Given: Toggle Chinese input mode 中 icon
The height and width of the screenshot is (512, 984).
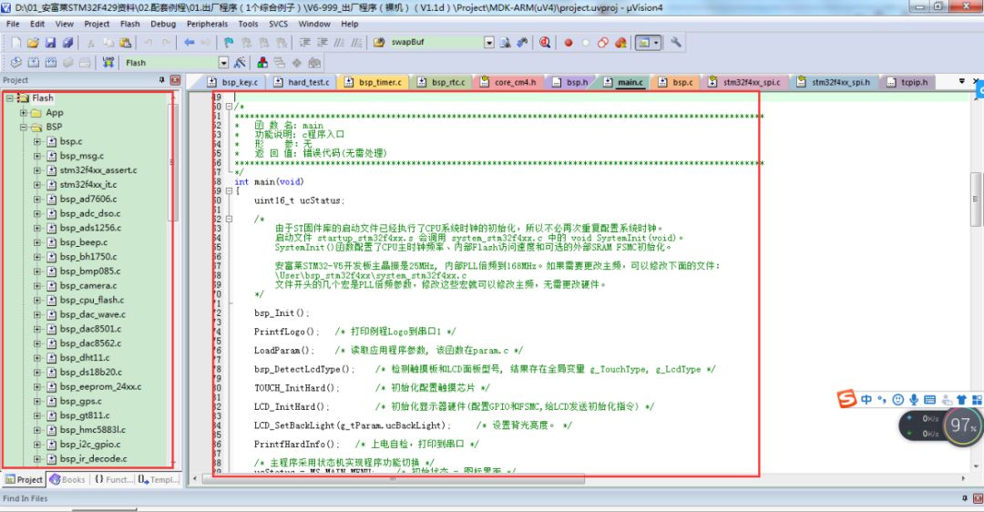Looking at the screenshot, I should point(866,400).
